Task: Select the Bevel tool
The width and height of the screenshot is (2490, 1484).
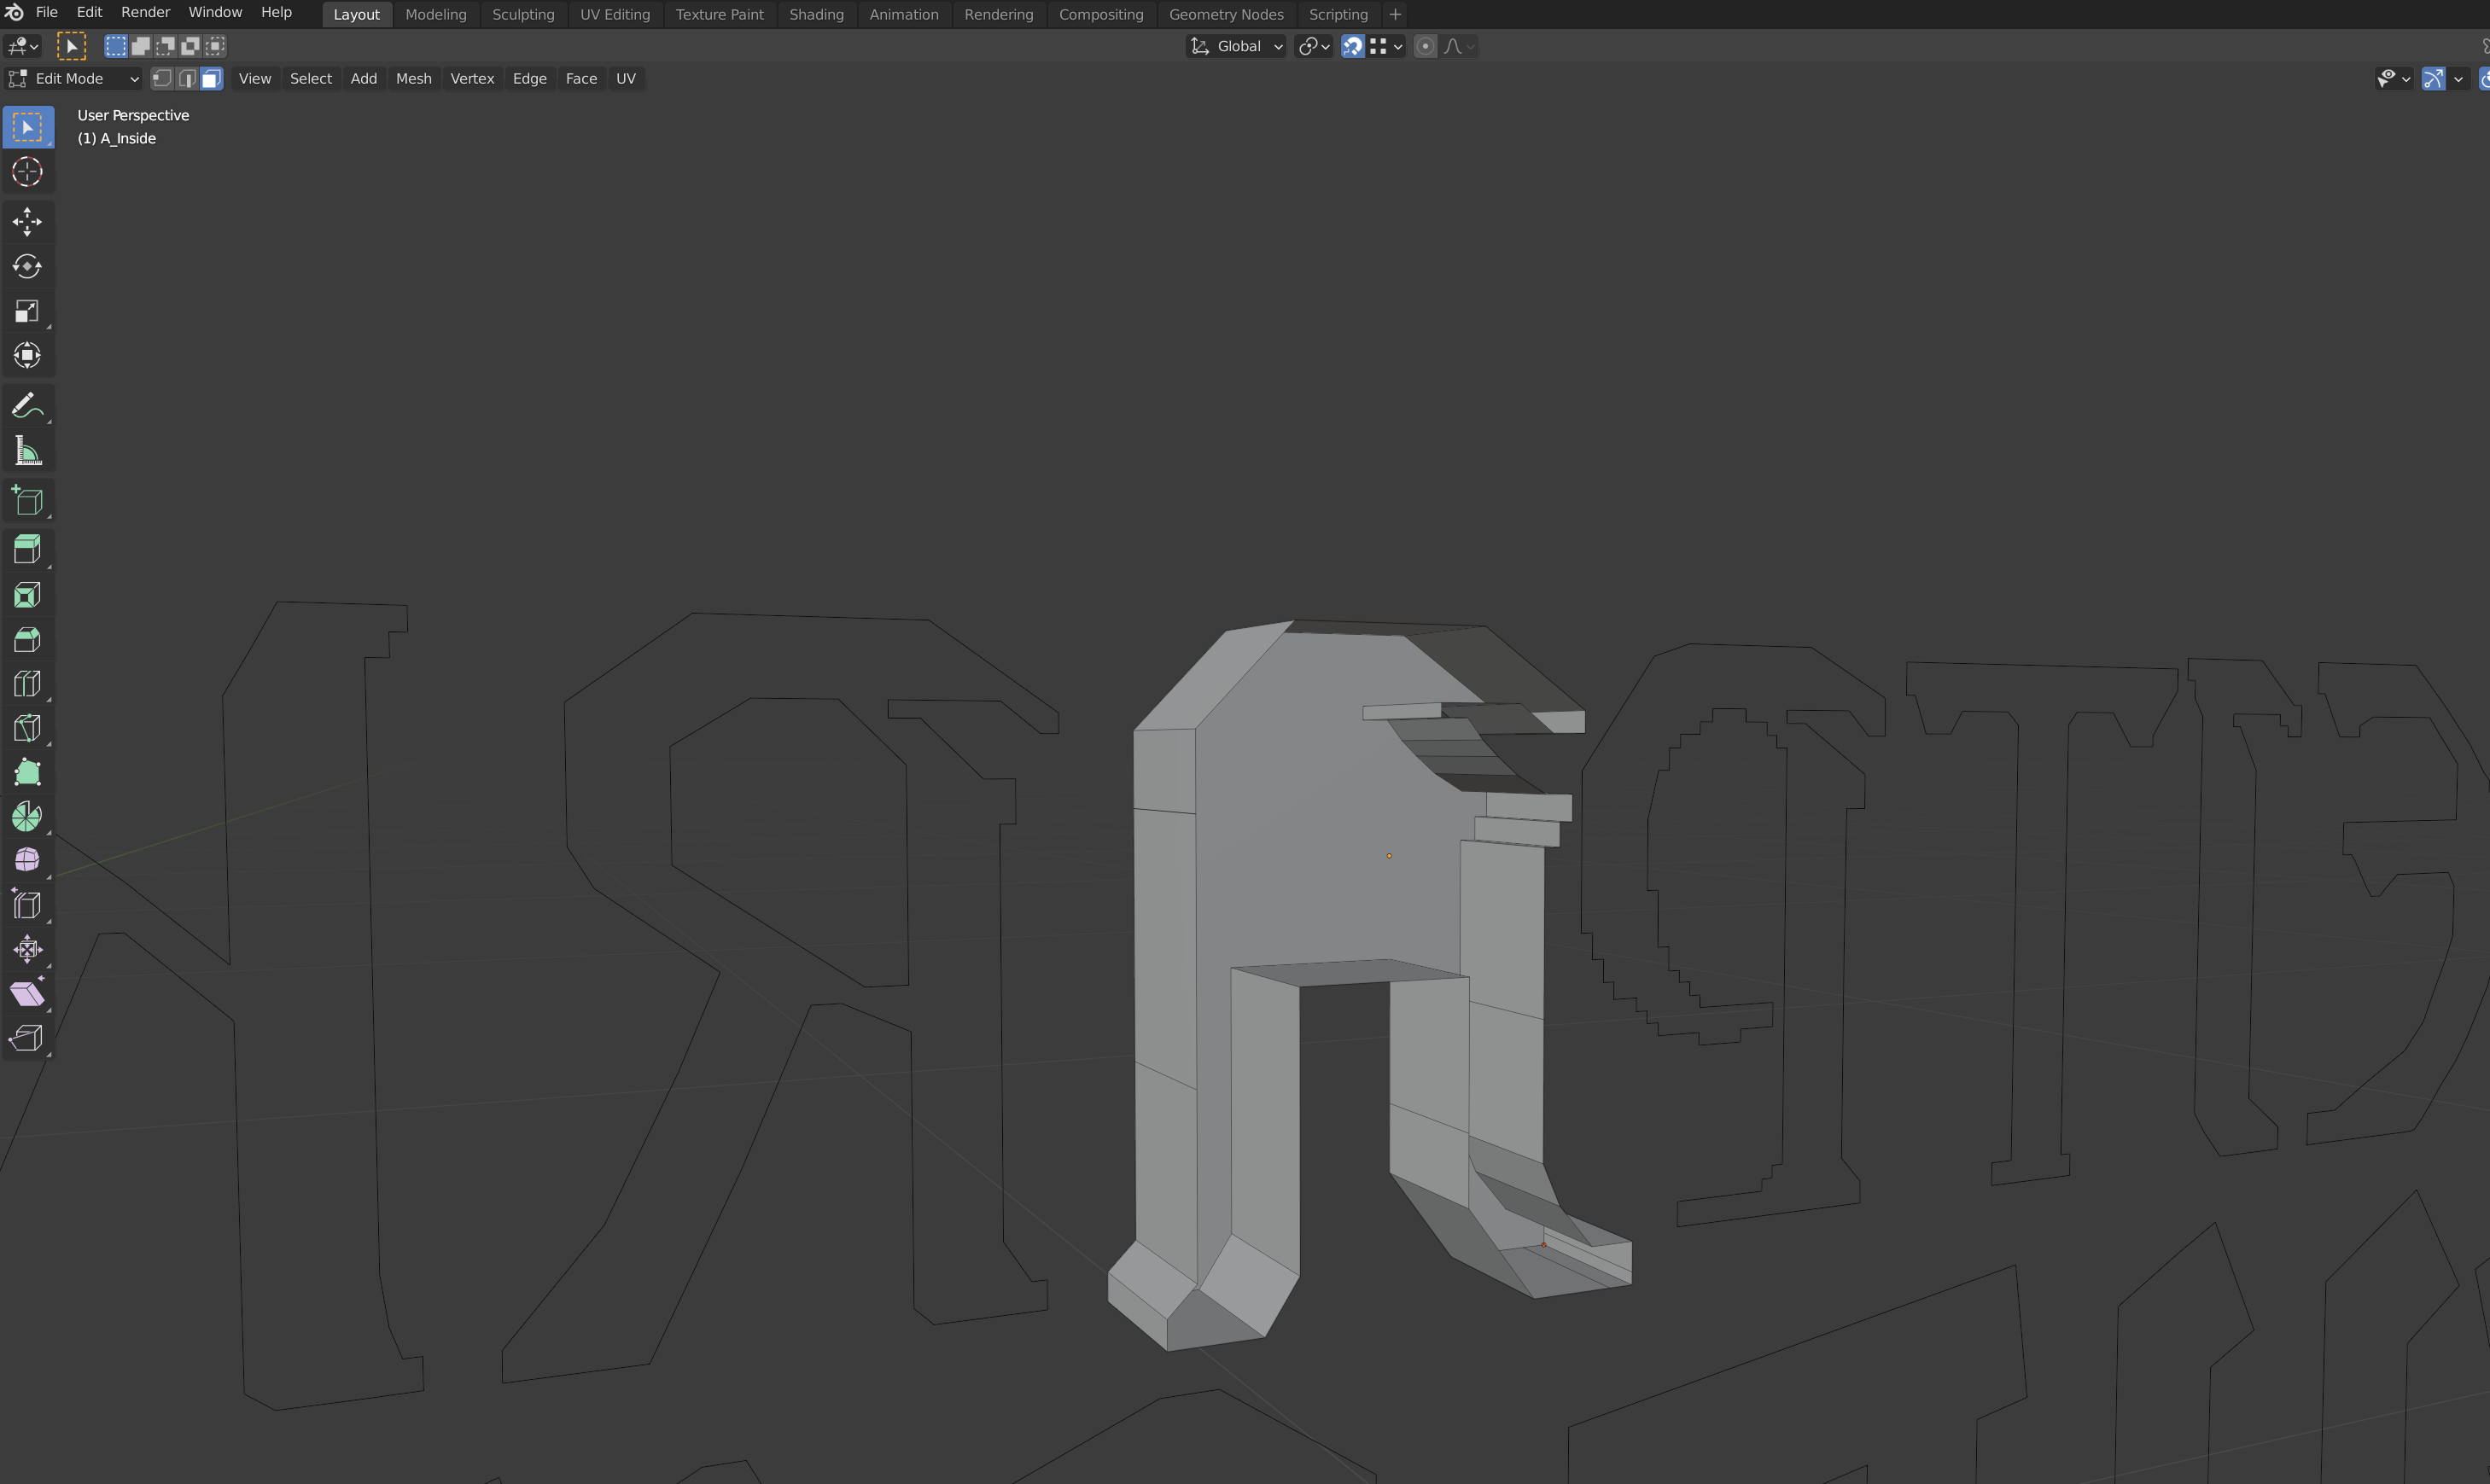Action: (x=28, y=639)
